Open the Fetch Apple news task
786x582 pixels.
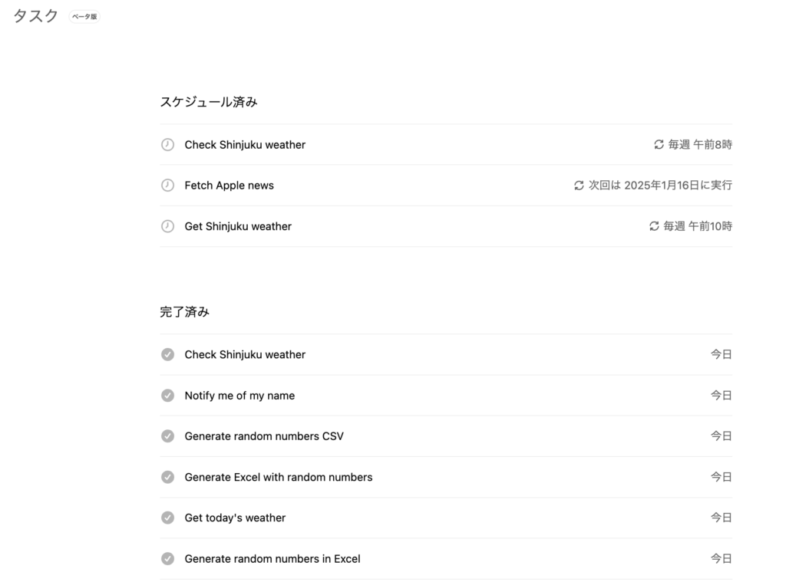tap(229, 185)
